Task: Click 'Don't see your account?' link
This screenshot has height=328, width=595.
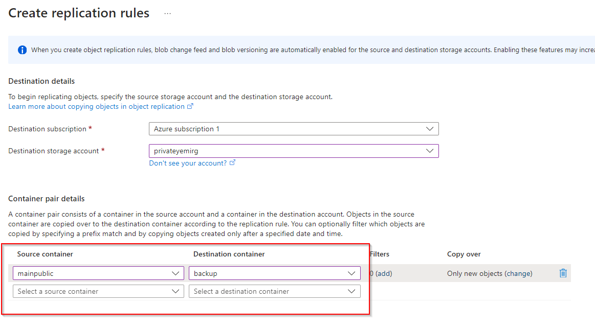Action: tap(188, 163)
